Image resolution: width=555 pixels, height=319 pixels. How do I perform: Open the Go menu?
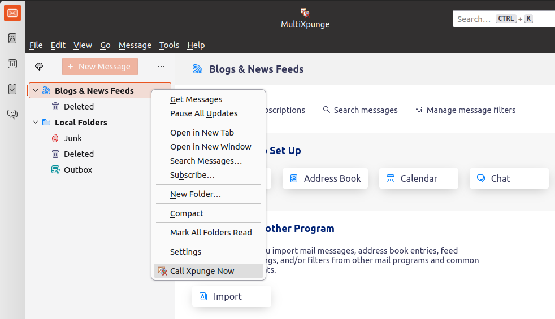click(105, 45)
